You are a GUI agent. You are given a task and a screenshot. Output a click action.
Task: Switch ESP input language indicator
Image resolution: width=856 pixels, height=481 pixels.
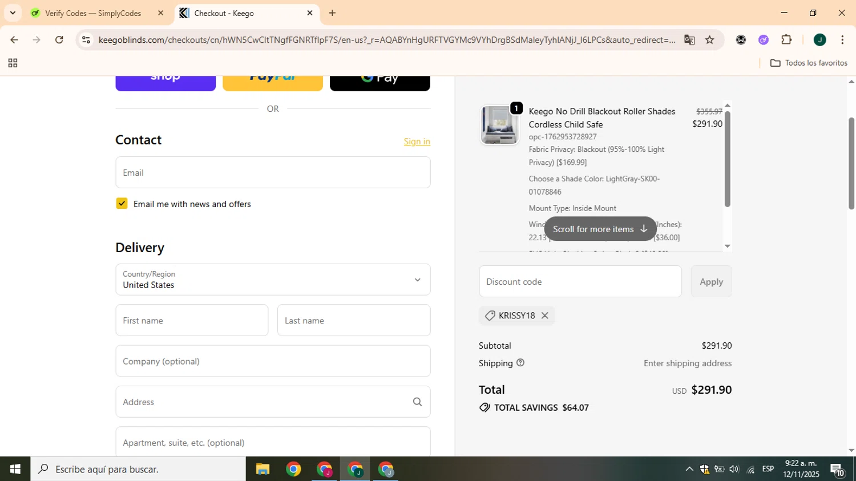coord(768,469)
